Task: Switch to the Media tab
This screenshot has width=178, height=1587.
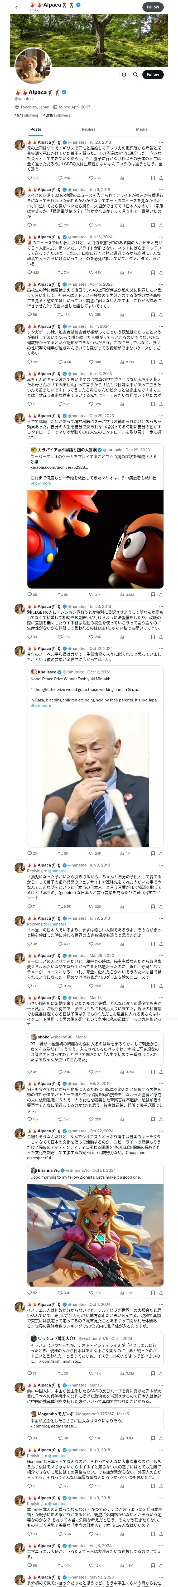Action: tap(142, 129)
